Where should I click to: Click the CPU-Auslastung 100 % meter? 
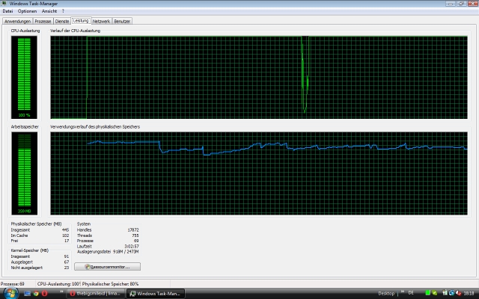(x=24, y=77)
